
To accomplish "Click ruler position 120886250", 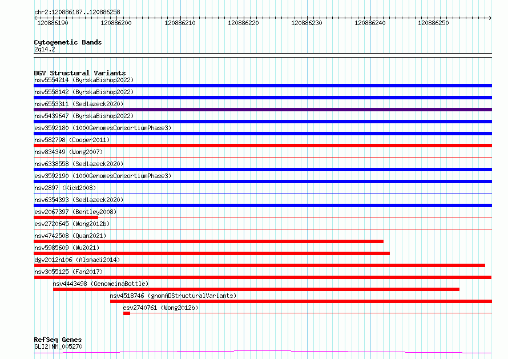I will [433, 23].
